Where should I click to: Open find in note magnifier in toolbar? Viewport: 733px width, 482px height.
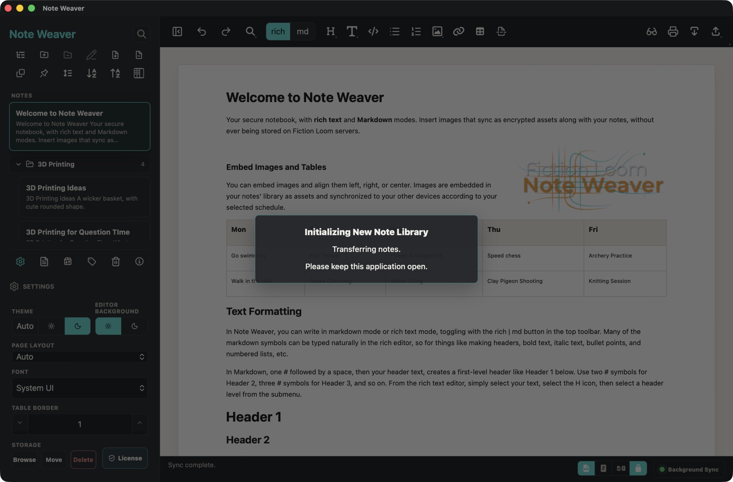250,31
